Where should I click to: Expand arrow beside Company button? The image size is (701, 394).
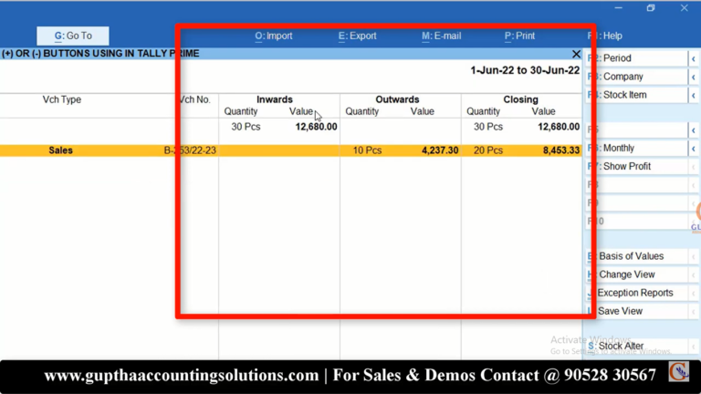tap(694, 77)
